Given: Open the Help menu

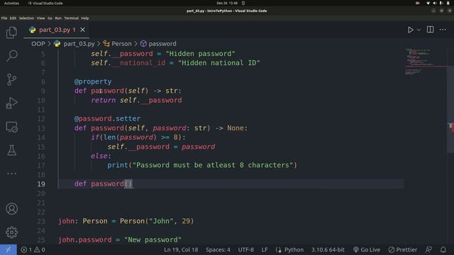Looking at the screenshot, I should [85, 18].
